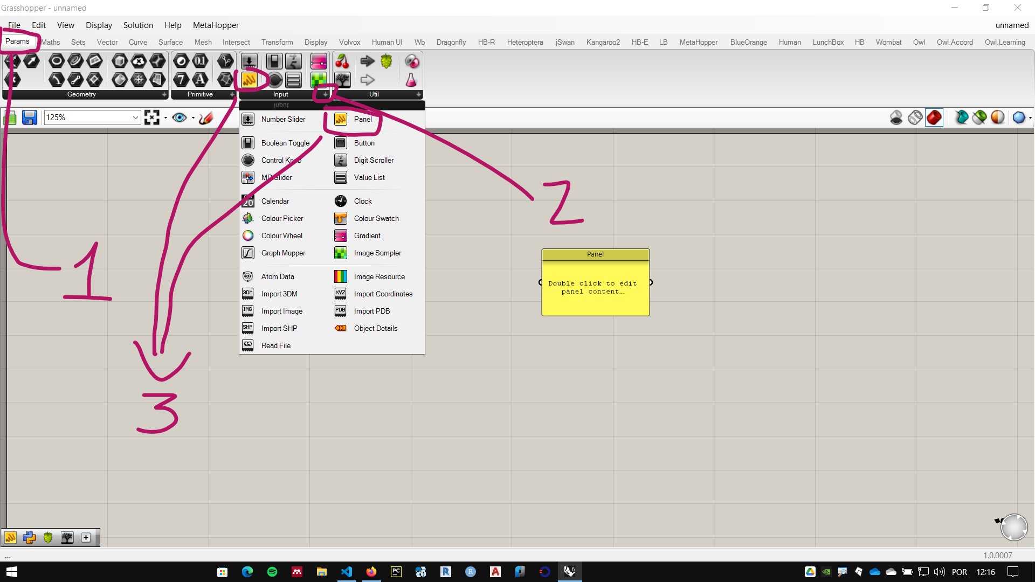The image size is (1035, 582).
Task: Select the Colour Picker component
Action: (x=282, y=218)
